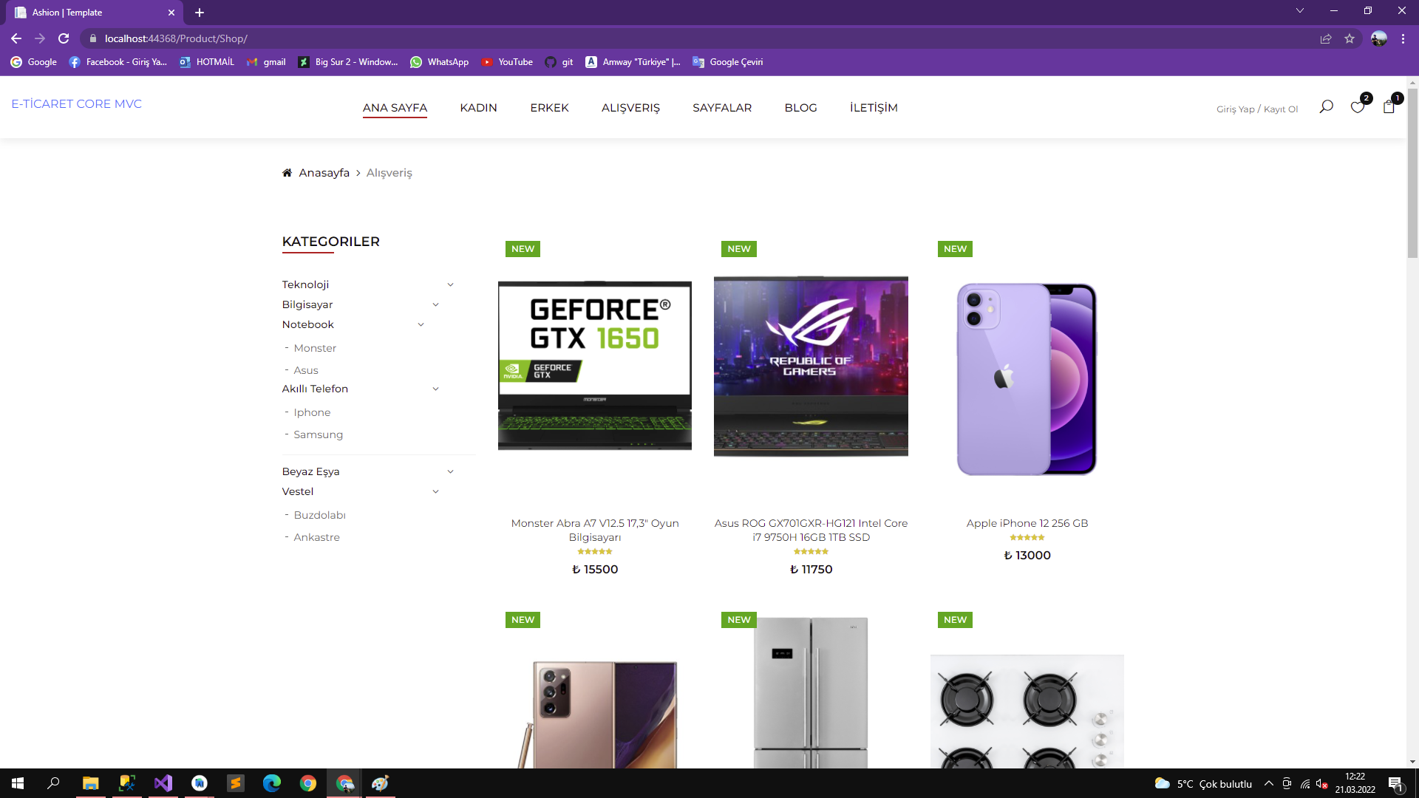Open the shopping cart bag icon

pyautogui.click(x=1389, y=108)
